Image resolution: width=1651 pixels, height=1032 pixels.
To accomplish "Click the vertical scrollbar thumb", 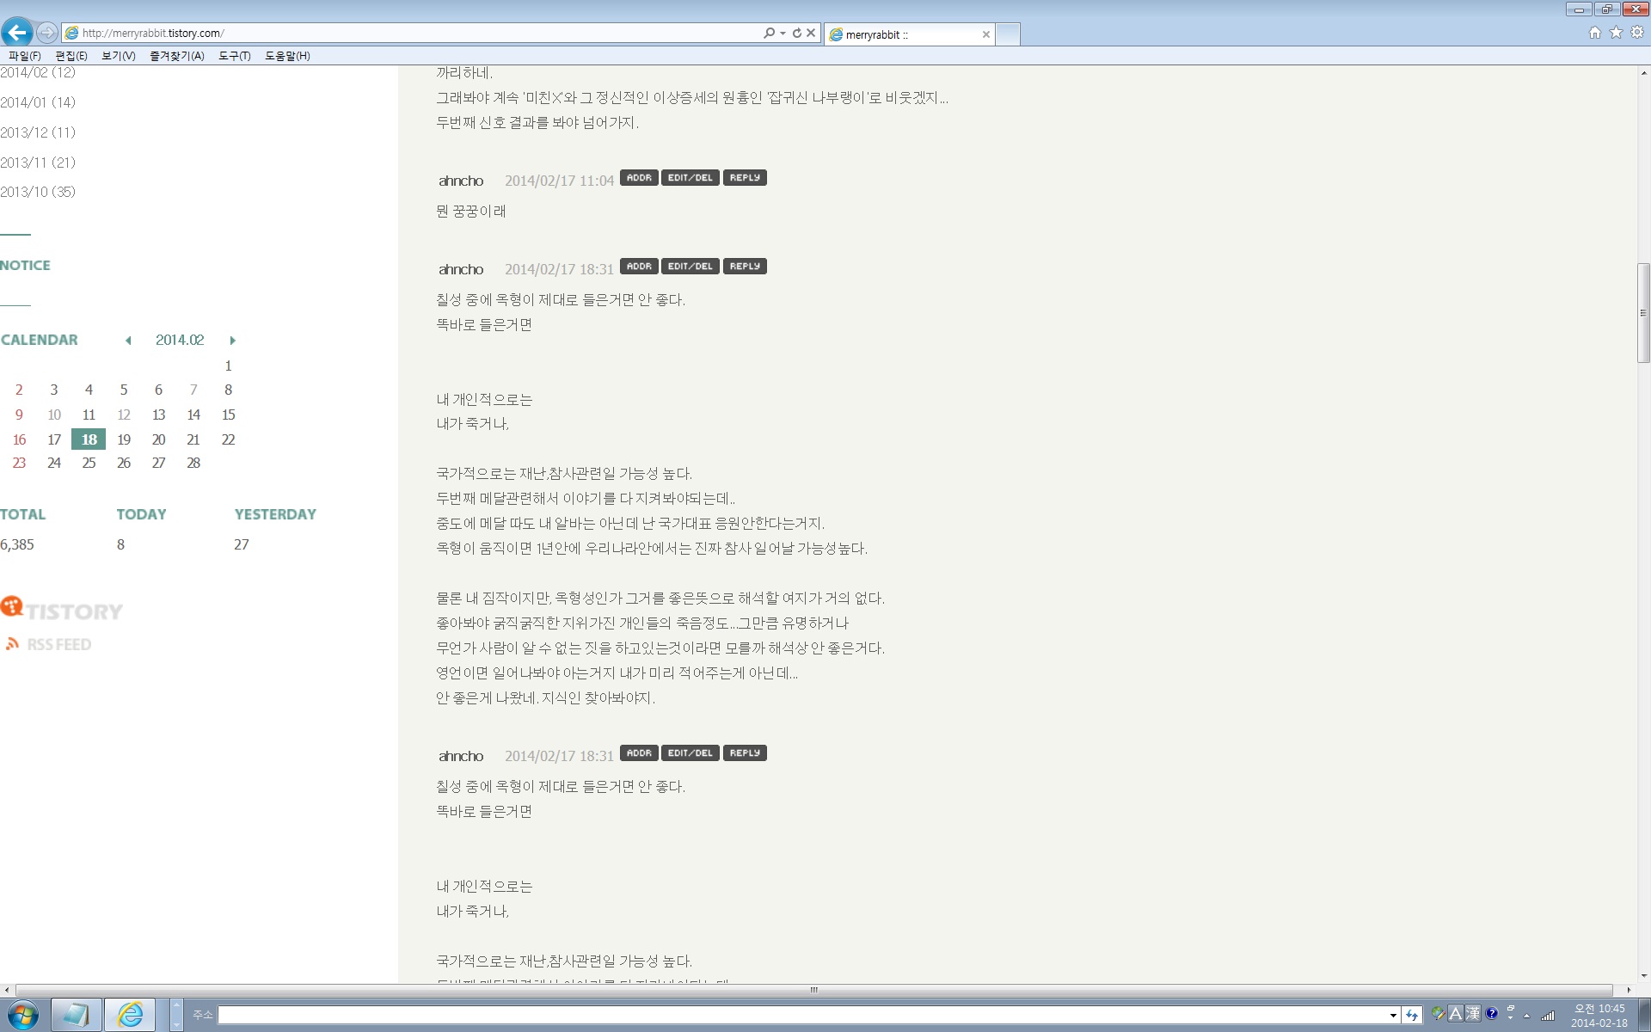I will (1643, 313).
